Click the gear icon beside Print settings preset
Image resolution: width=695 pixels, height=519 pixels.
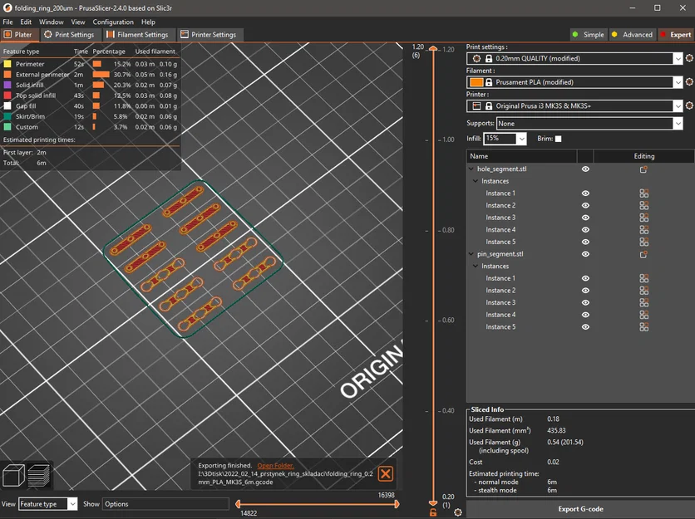689,59
